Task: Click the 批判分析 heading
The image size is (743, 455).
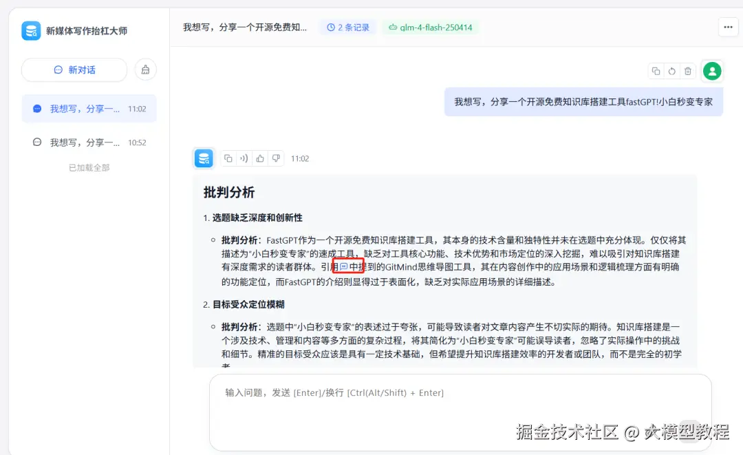Action: [x=229, y=193]
